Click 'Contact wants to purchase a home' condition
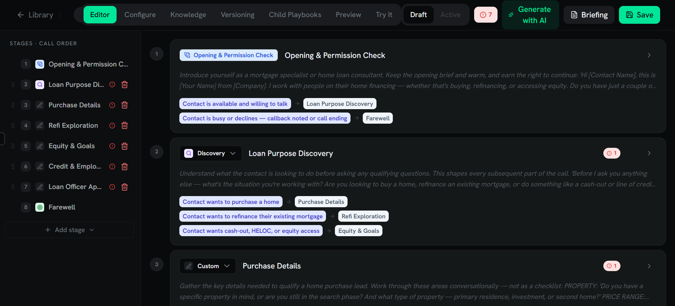 point(231,202)
